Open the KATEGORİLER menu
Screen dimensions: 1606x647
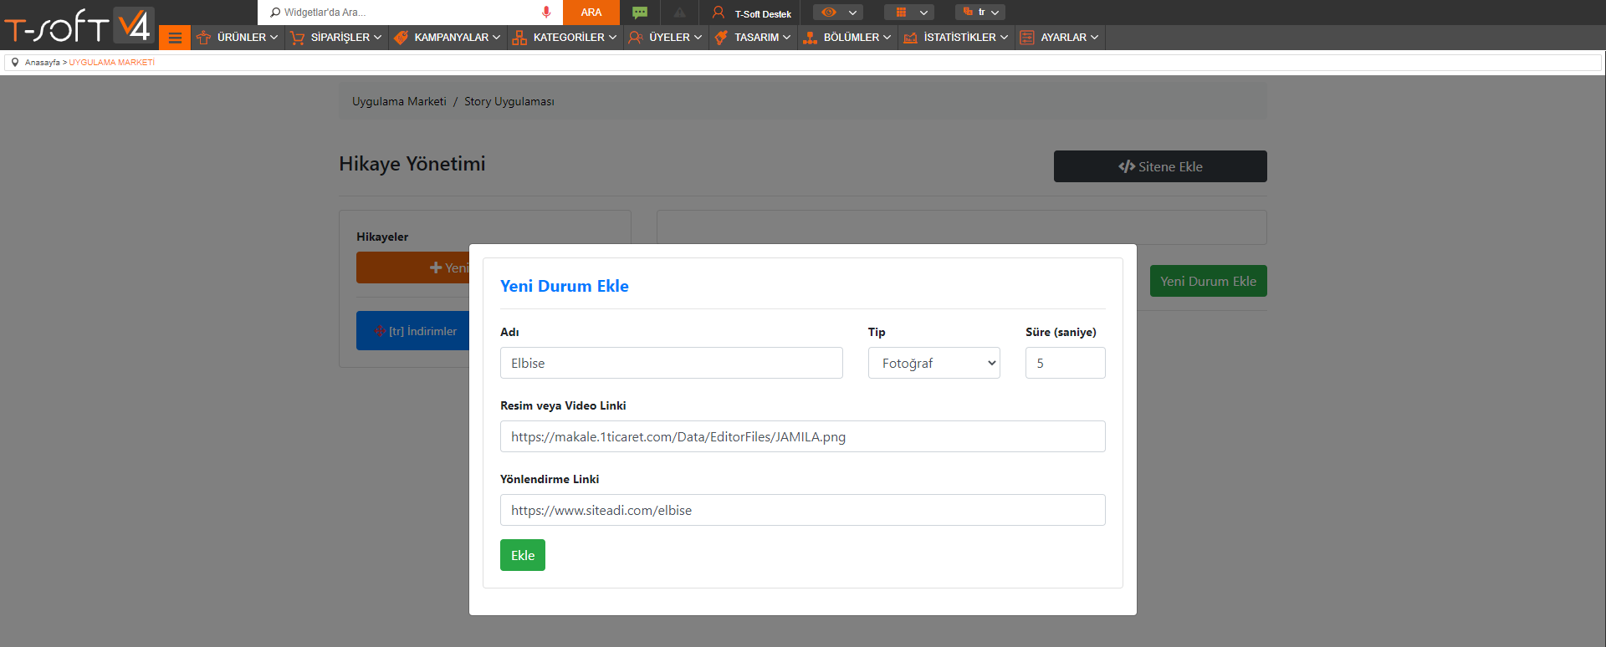pyautogui.click(x=565, y=38)
